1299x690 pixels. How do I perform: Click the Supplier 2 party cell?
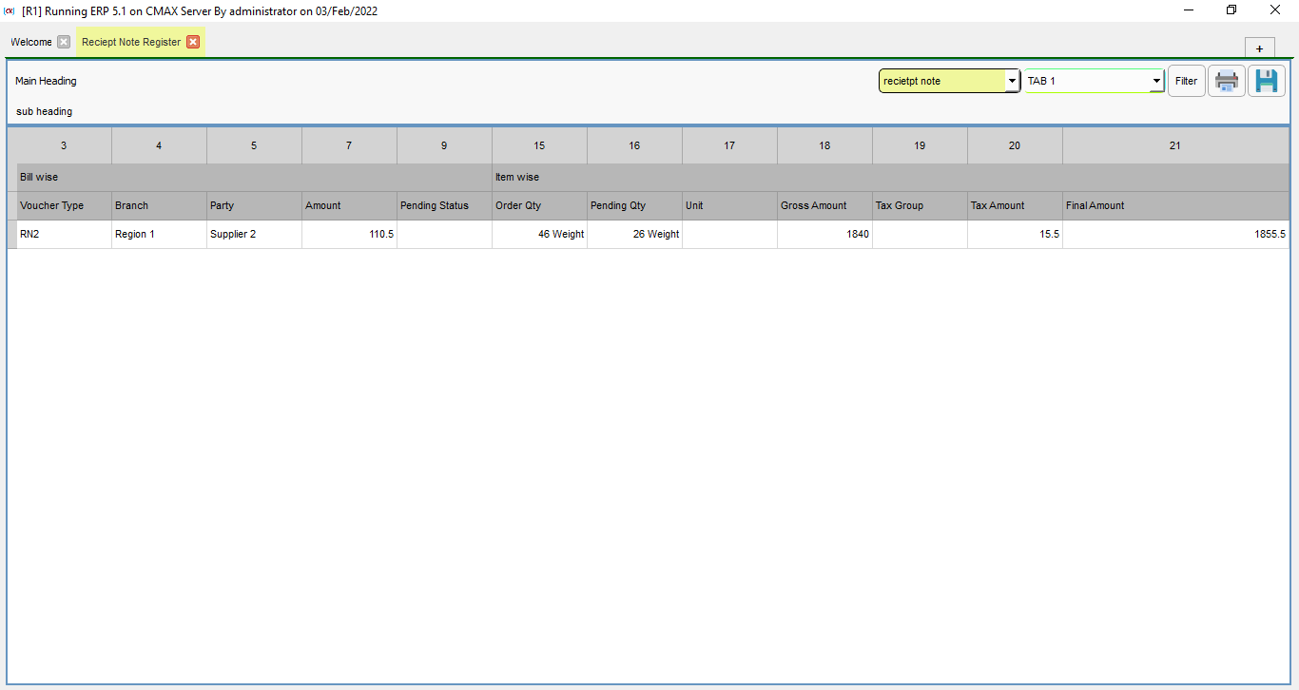(233, 234)
